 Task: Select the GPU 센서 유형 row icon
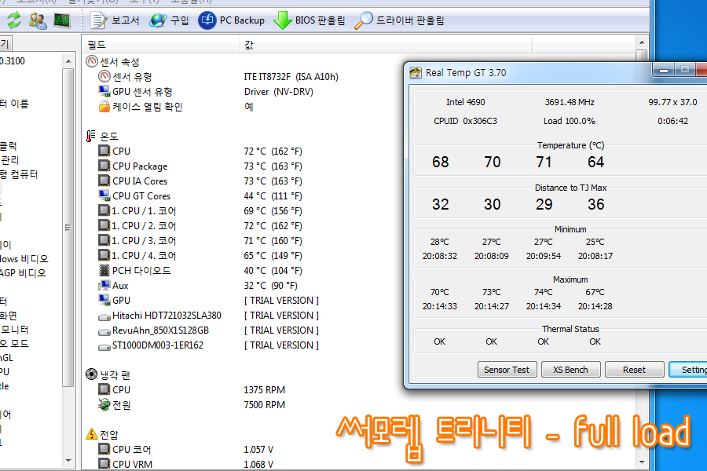104,91
